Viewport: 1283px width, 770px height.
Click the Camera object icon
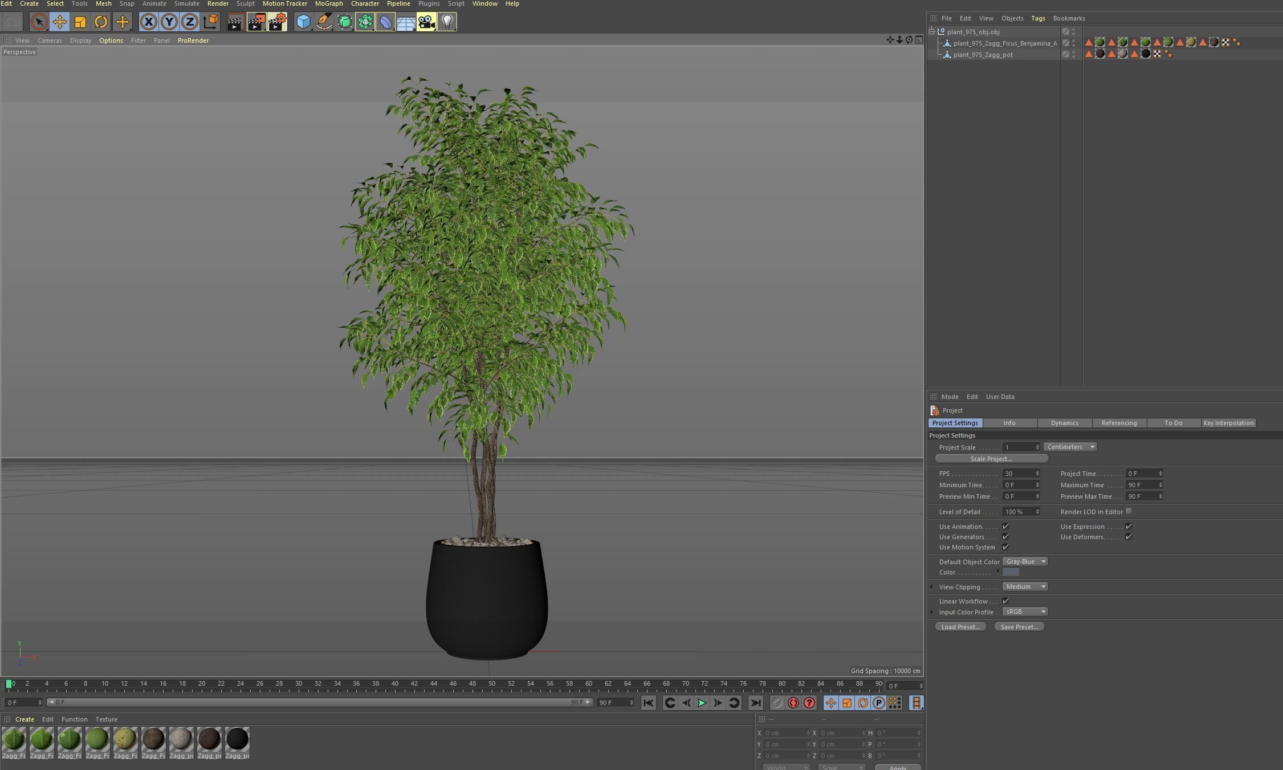pos(426,22)
